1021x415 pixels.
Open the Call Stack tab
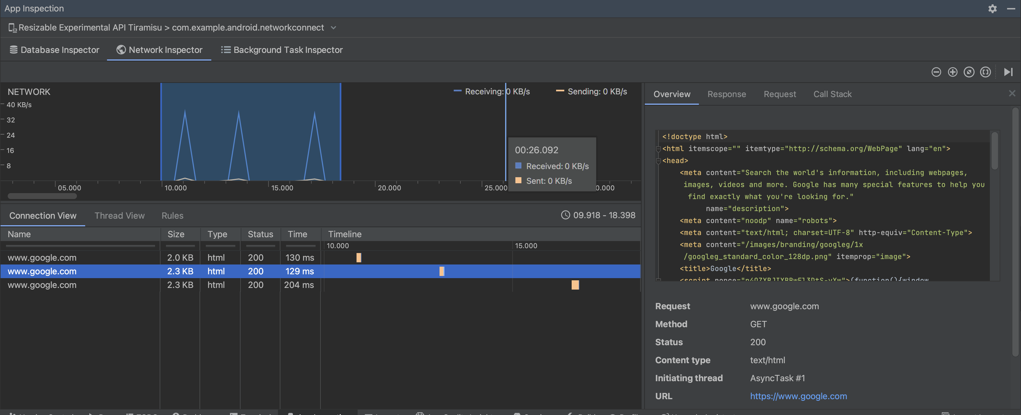833,94
